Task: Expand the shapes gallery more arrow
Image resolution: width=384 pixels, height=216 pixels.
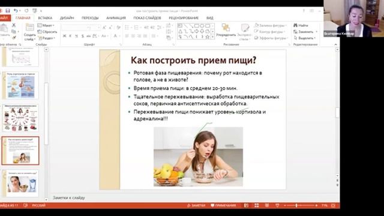Action: pos(212,37)
